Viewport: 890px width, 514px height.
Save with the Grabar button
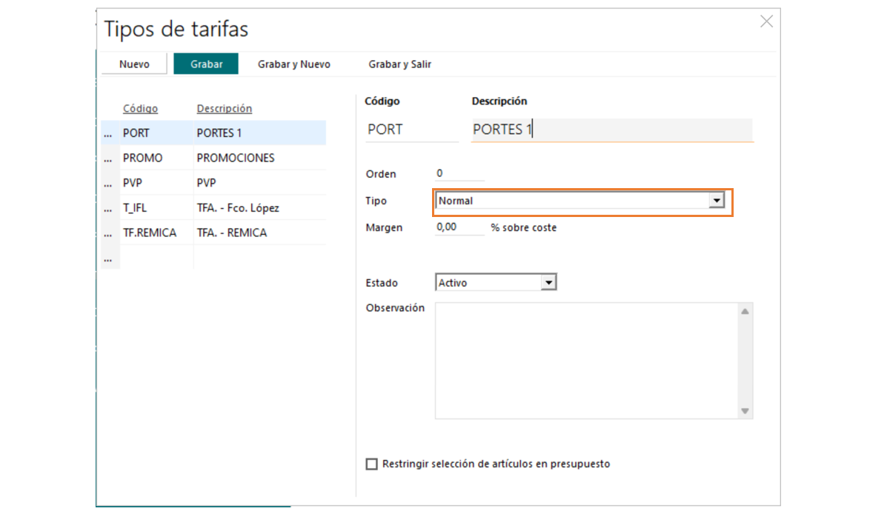pyautogui.click(x=207, y=64)
